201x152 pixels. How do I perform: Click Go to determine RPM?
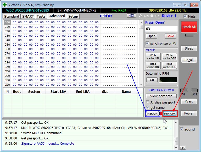[x=152, y=80]
